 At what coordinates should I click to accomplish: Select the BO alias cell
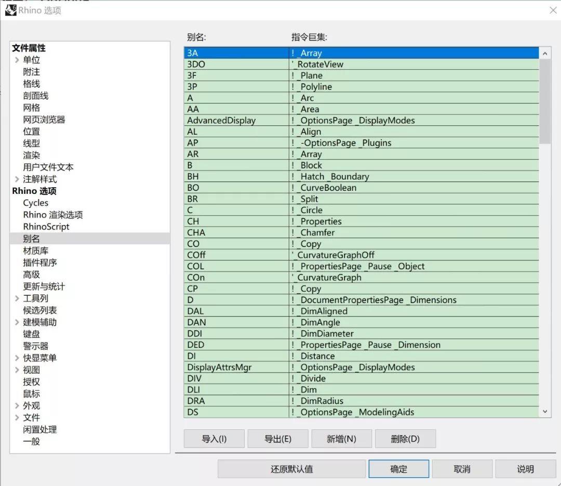tap(236, 188)
